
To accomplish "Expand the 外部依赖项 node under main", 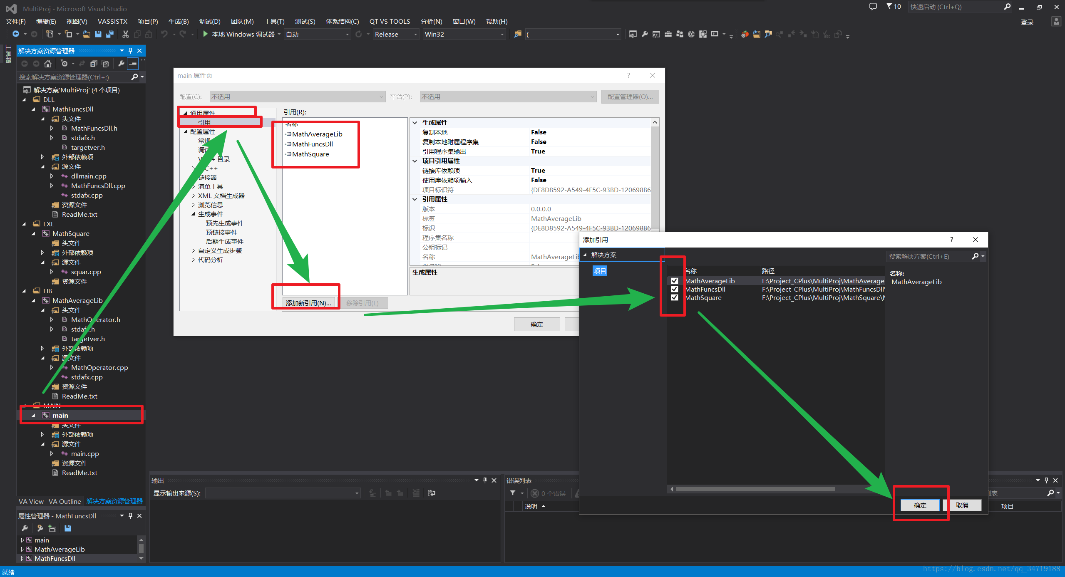I will click(42, 434).
